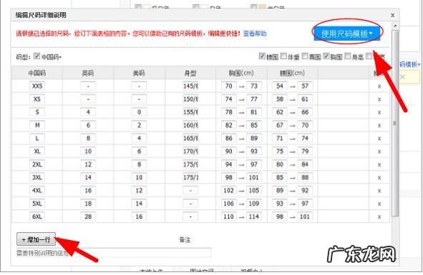Open the 查看帮助 help link
The height and width of the screenshot is (275, 423).
click(x=255, y=34)
